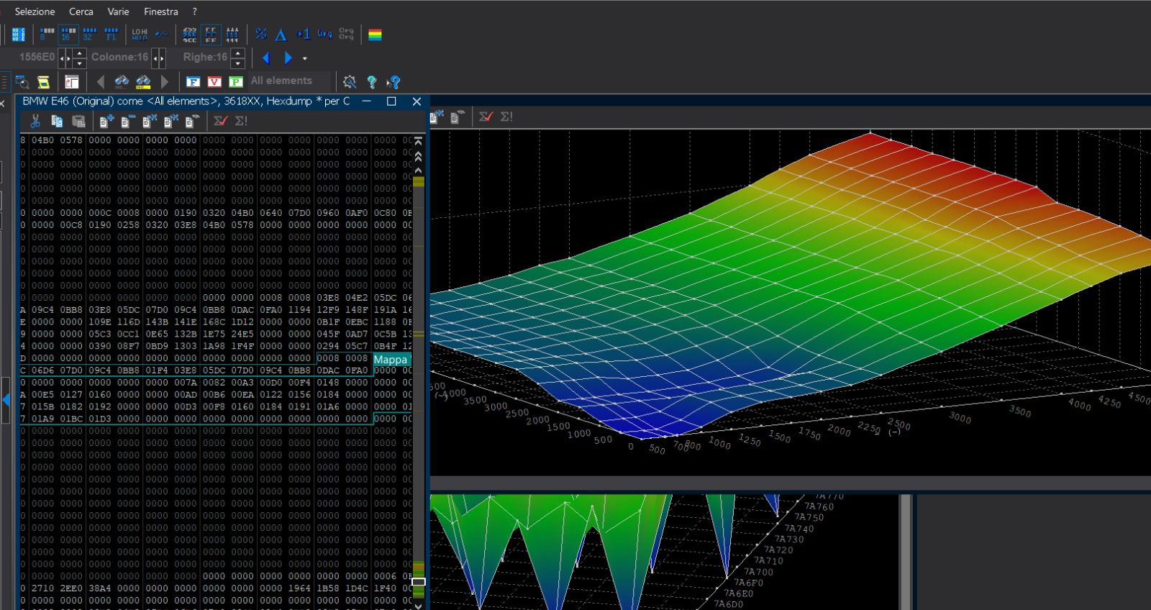Click the Sigma exclamation icon in Hexdump window

[x=241, y=121]
